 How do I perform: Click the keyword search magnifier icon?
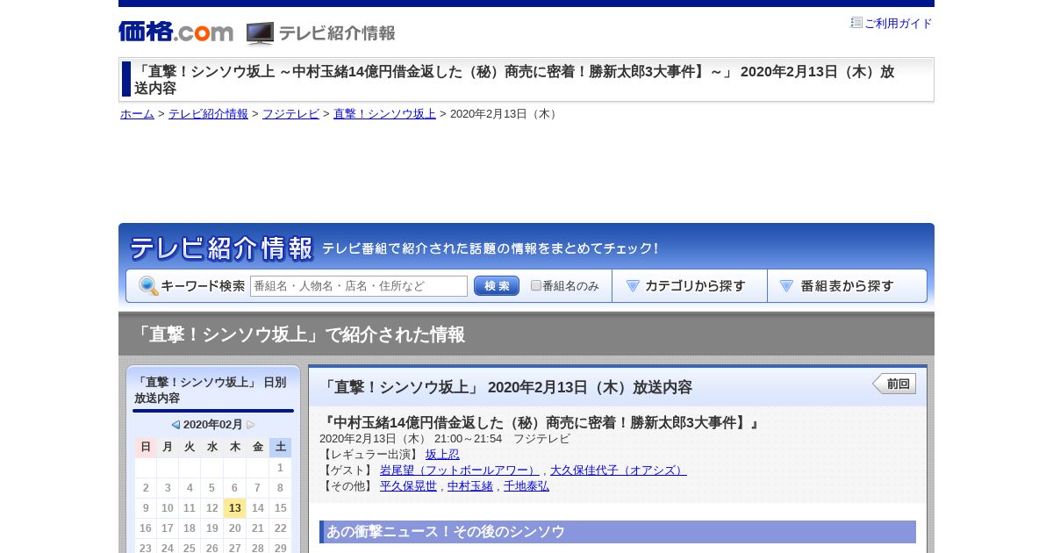click(148, 286)
